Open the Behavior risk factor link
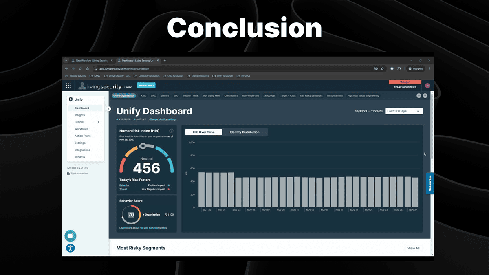This screenshot has width=489, height=275. [124, 185]
